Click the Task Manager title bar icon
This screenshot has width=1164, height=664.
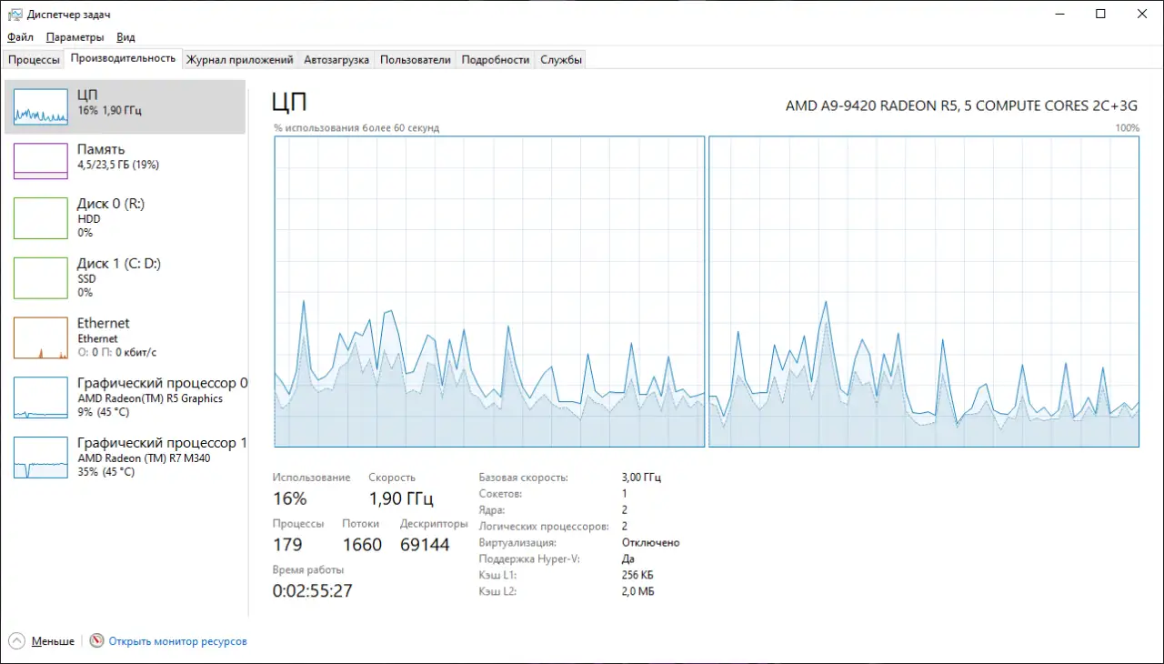pyautogui.click(x=15, y=15)
